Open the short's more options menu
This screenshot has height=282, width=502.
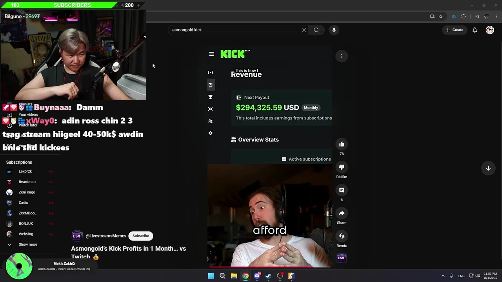[x=342, y=56]
